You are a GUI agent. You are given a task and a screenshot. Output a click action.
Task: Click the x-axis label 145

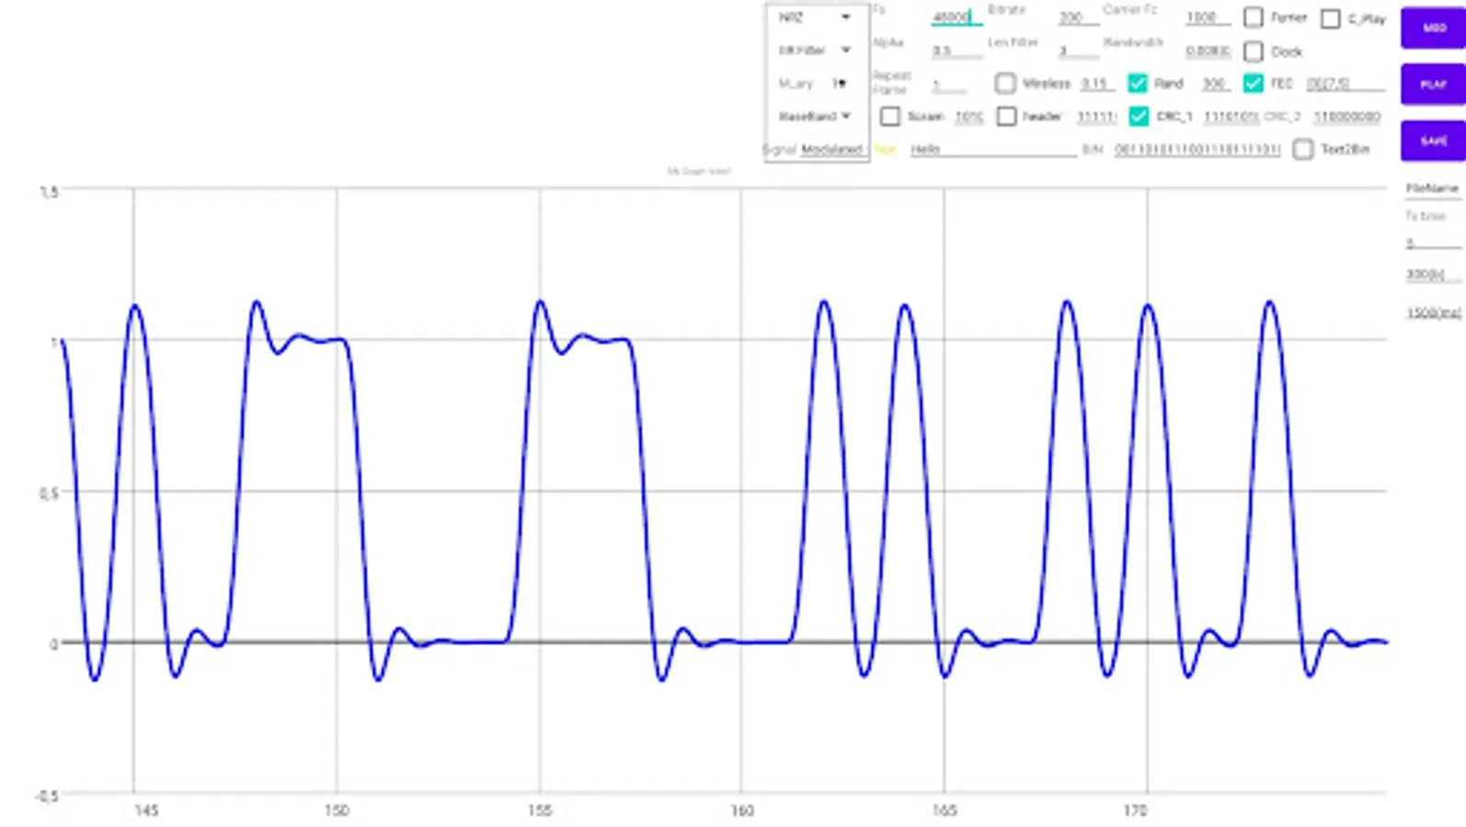(146, 810)
